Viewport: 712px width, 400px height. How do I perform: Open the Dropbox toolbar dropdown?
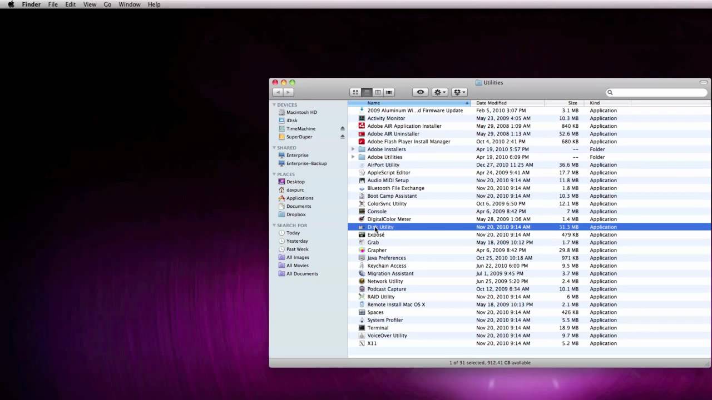pos(459,92)
